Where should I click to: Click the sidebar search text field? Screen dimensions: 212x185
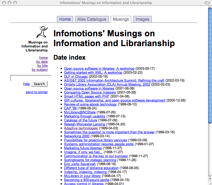(x=31, y=78)
